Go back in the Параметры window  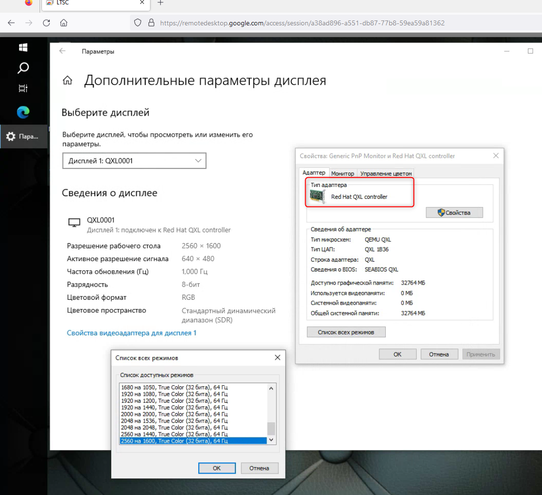coord(62,51)
